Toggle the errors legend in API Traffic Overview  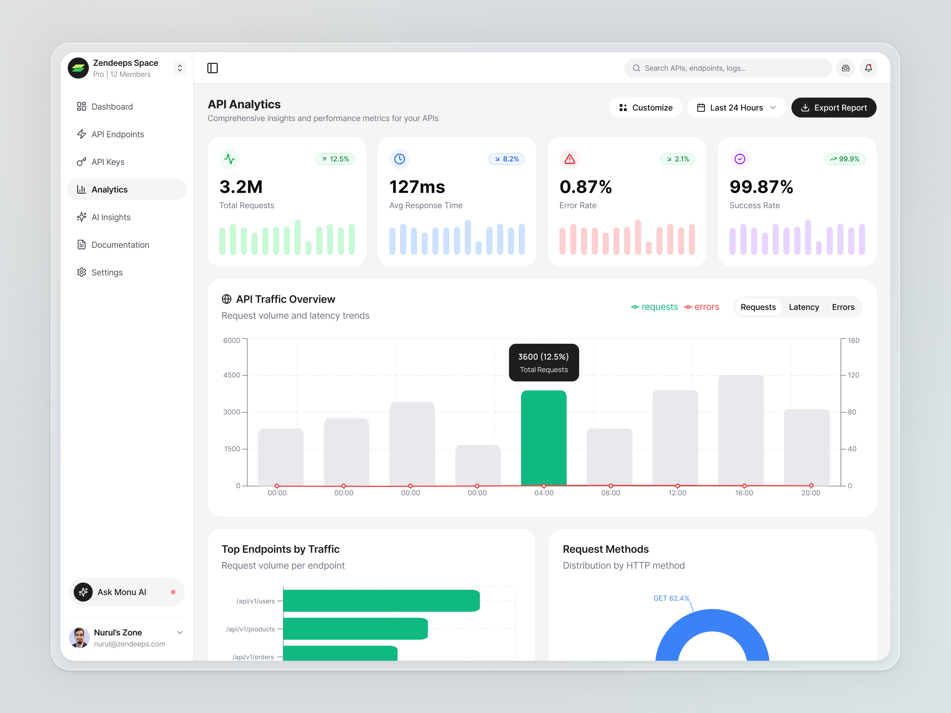tap(703, 307)
